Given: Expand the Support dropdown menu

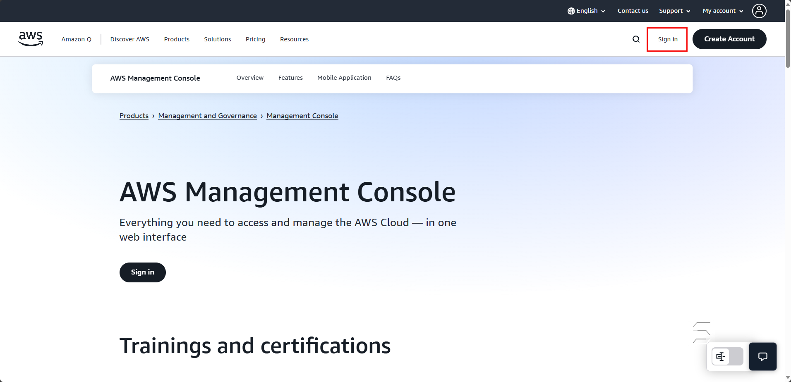Looking at the screenshot, I should point(674,11).
